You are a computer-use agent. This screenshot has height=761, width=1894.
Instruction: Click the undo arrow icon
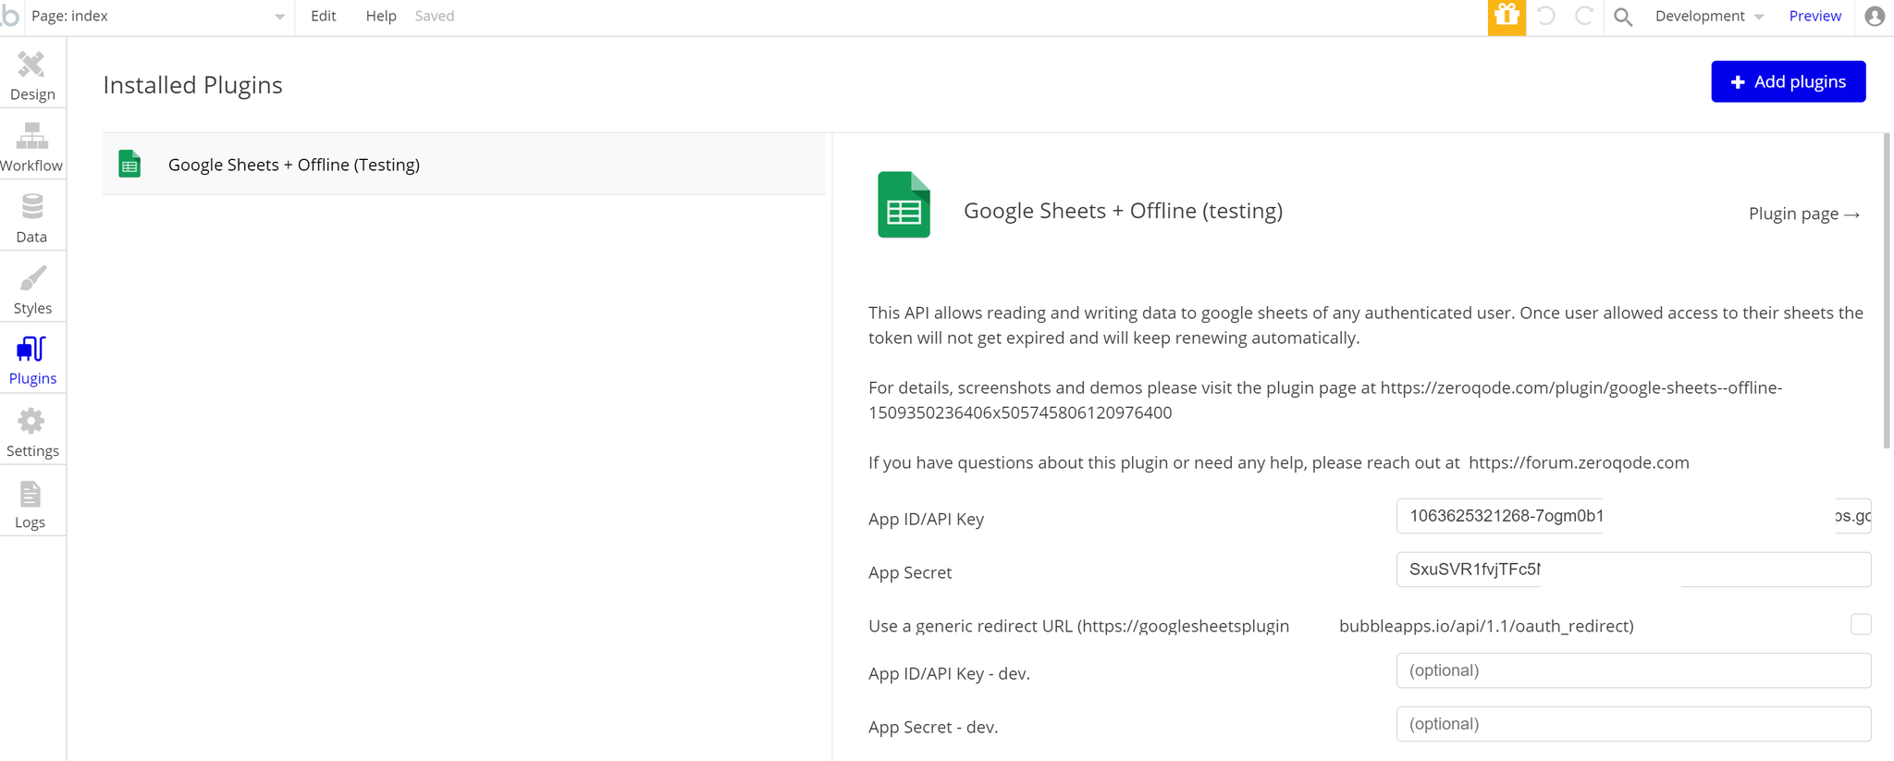(x=1546, y=16)
